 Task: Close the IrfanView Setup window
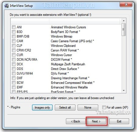tap(126, 4)
